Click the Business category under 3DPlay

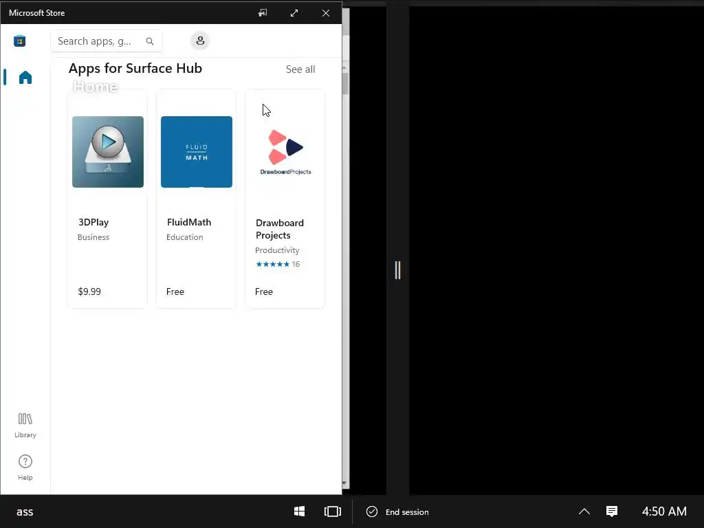click(x=93, y=237)
